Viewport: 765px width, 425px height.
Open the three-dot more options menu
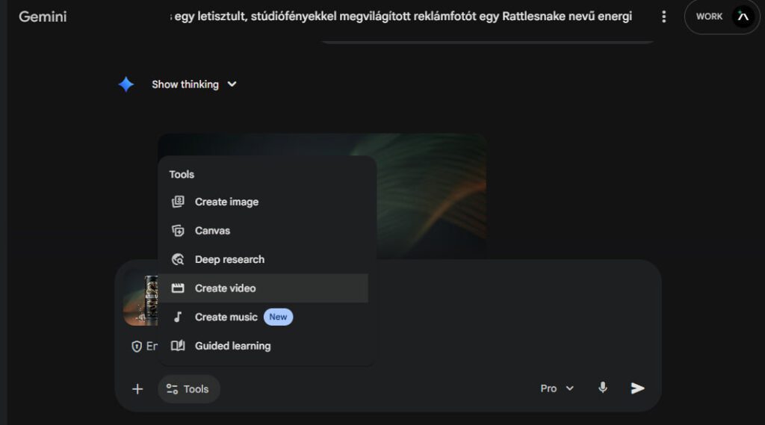(663, 16)
